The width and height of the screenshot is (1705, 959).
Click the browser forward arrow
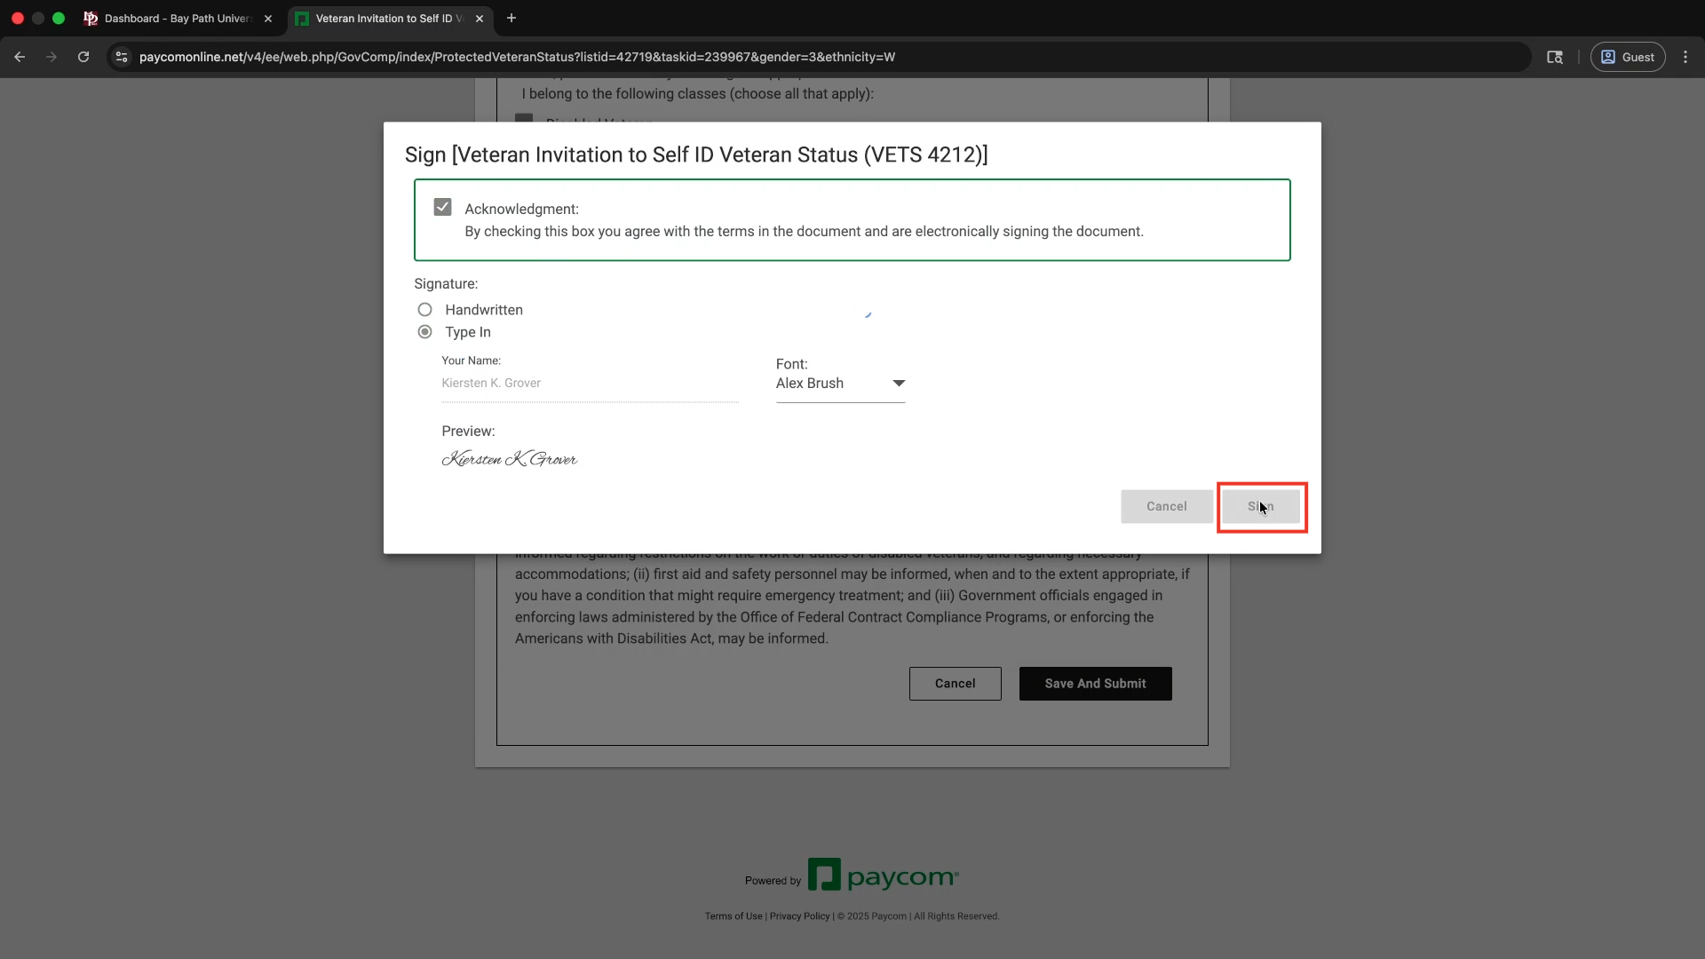52,57
